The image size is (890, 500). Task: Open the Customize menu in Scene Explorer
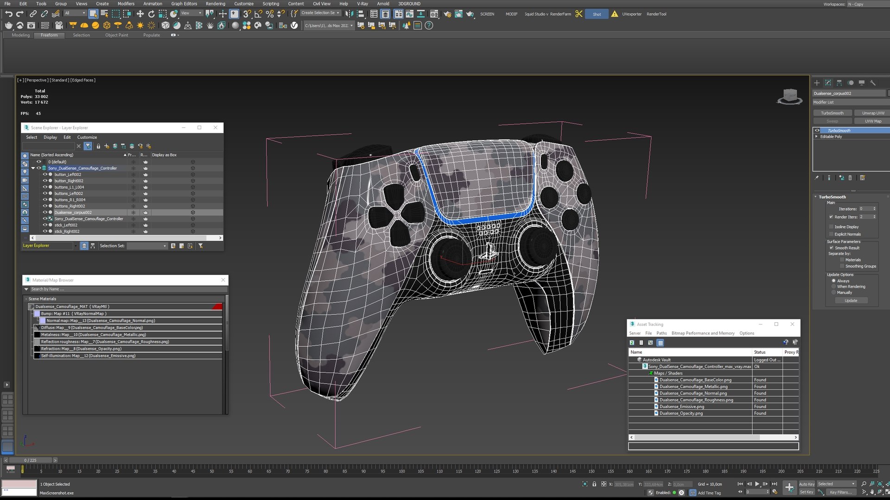87,137
